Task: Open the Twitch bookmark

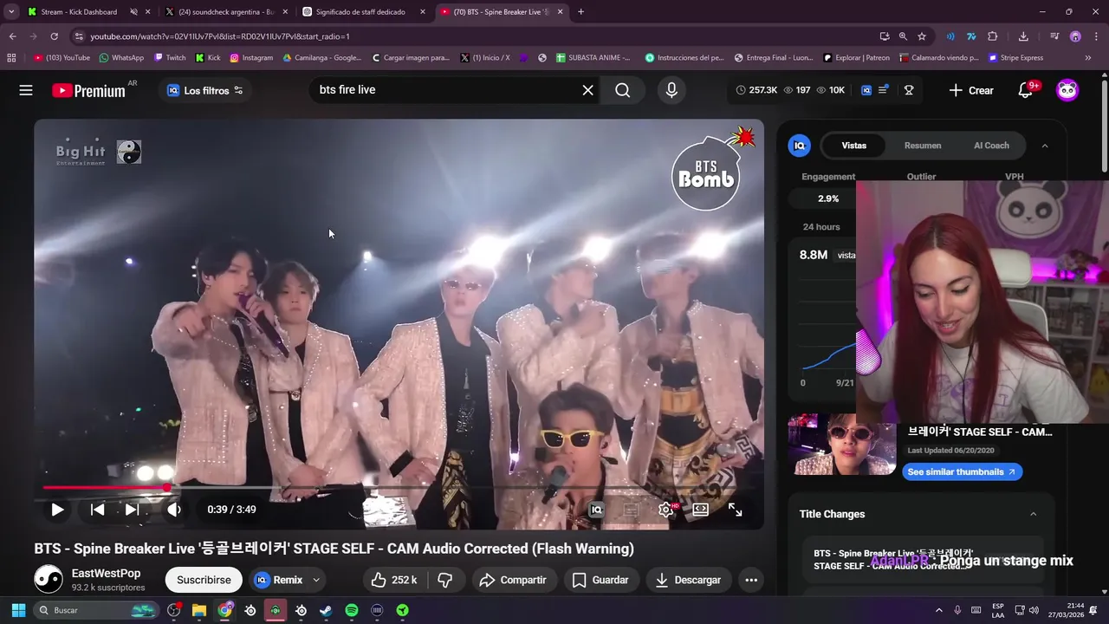Action: tap(170, 58)
